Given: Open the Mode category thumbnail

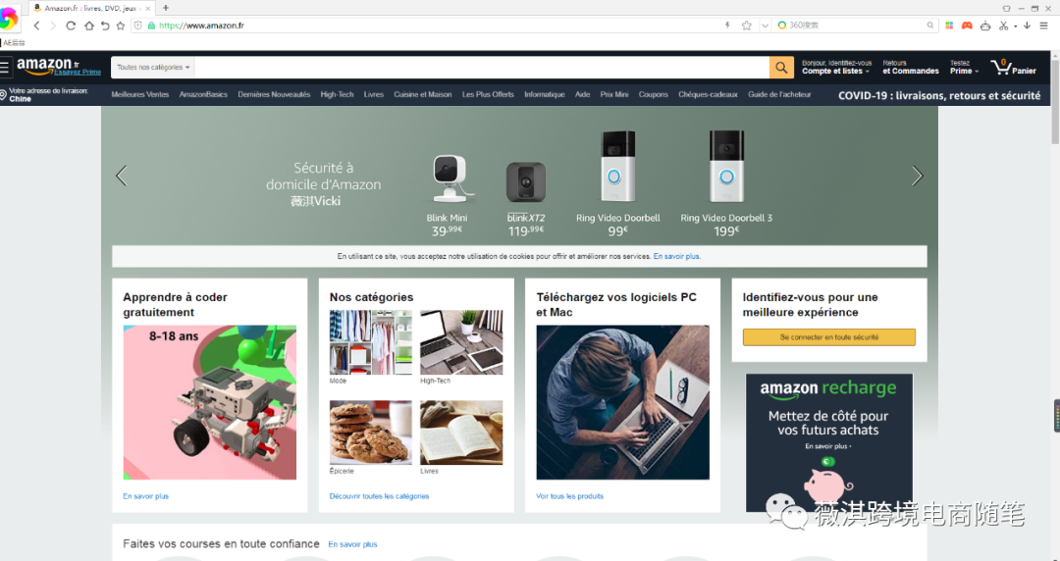Looking at the screenshot, I should [370, 342].
